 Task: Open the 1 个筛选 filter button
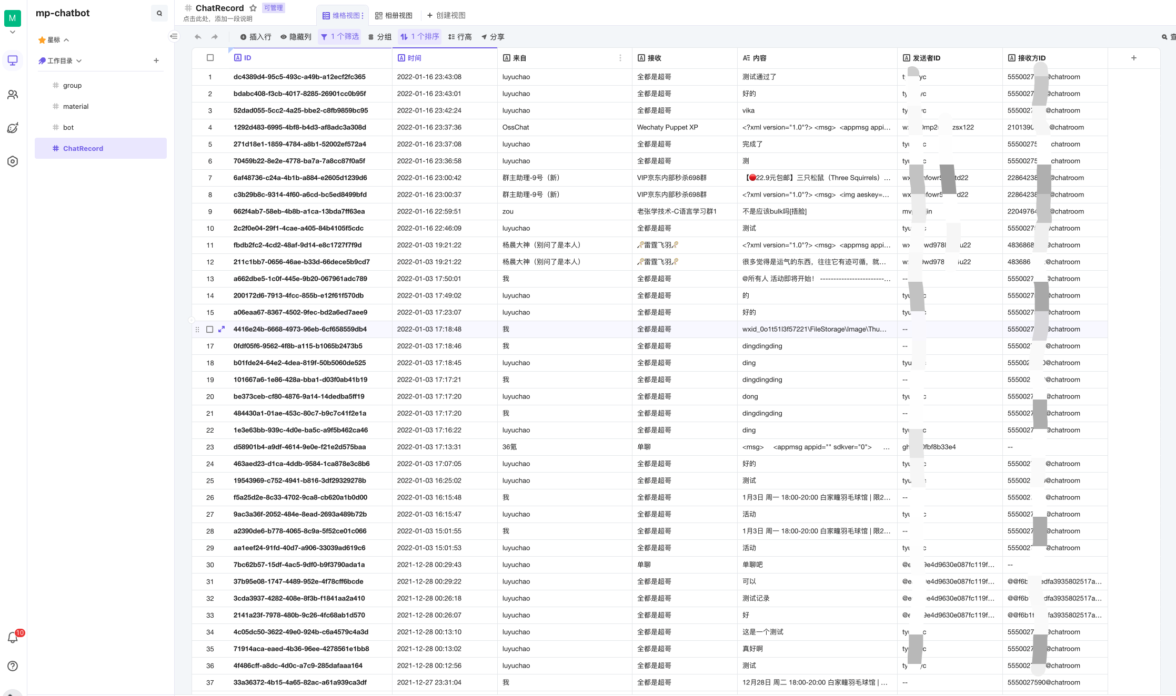coord(340,37)
